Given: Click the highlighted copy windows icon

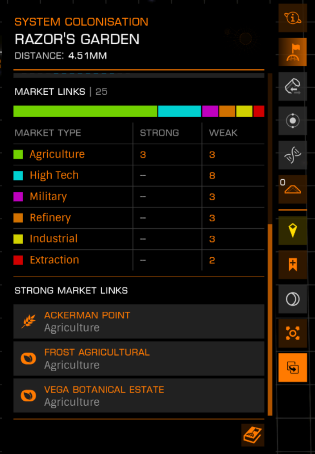Looking at the screenshot, I should pos(293,368).
